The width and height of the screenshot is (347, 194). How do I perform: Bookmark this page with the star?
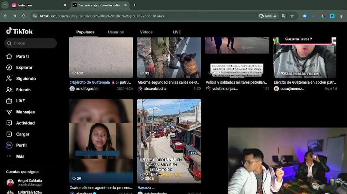tap(292, 16)
